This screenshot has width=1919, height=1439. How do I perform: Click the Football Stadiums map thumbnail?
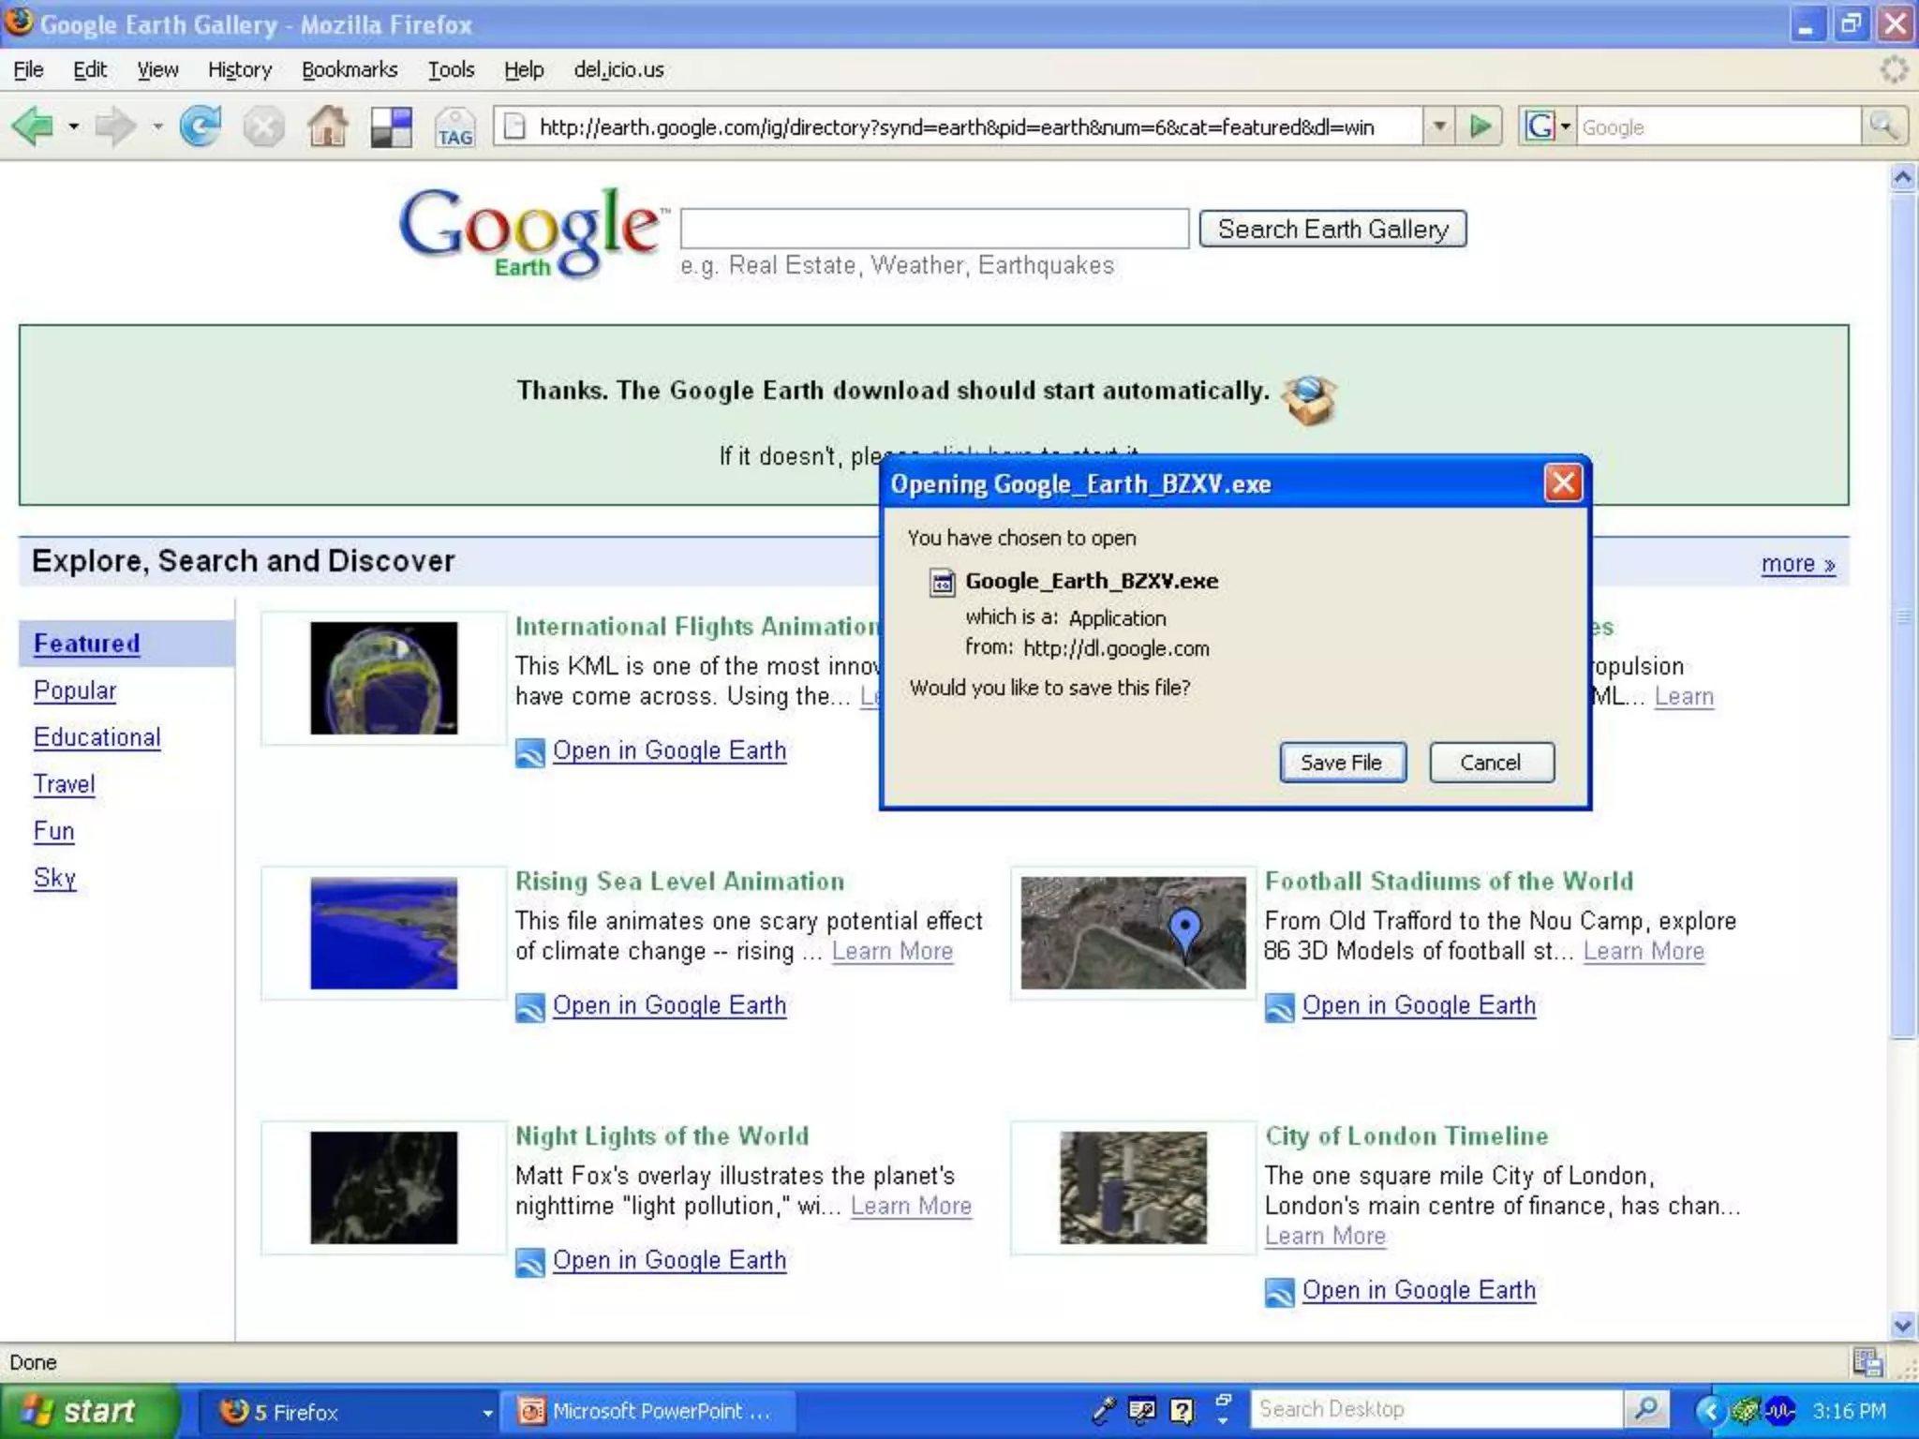[x=1134, y=933]
